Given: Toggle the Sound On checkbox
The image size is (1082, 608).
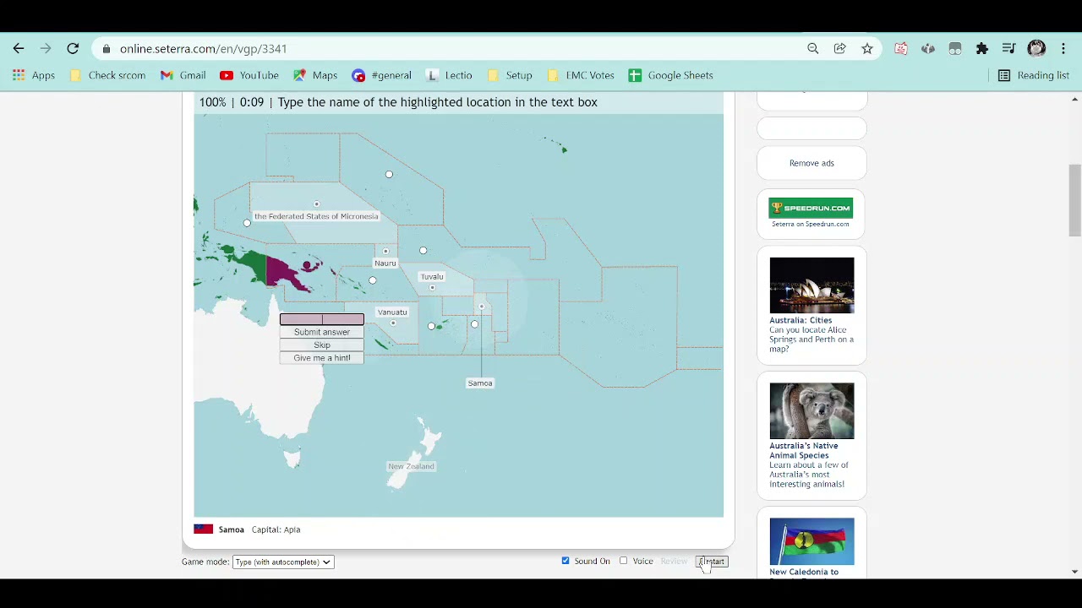Looking at the screenshot, I should click(x=566, y=561).
